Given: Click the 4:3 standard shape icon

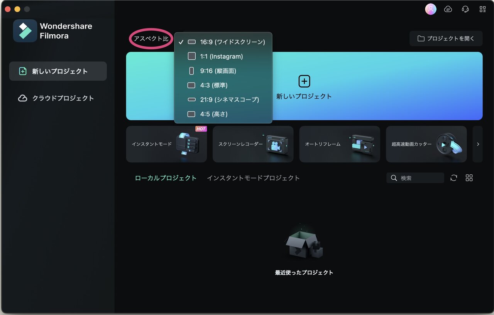Looking at the screenshot, I should click(191, 85).
